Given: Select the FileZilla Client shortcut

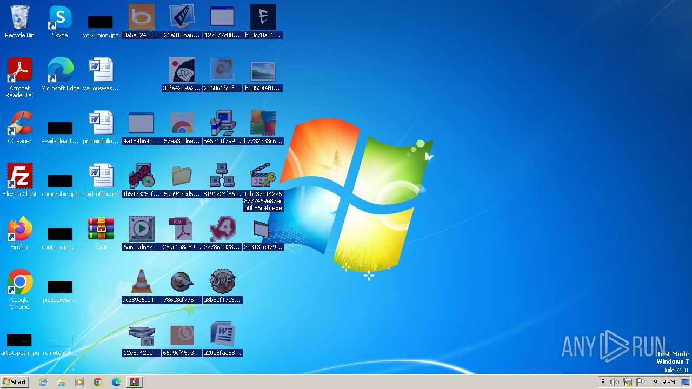Looking at the screenshot, I should (19, 176).
